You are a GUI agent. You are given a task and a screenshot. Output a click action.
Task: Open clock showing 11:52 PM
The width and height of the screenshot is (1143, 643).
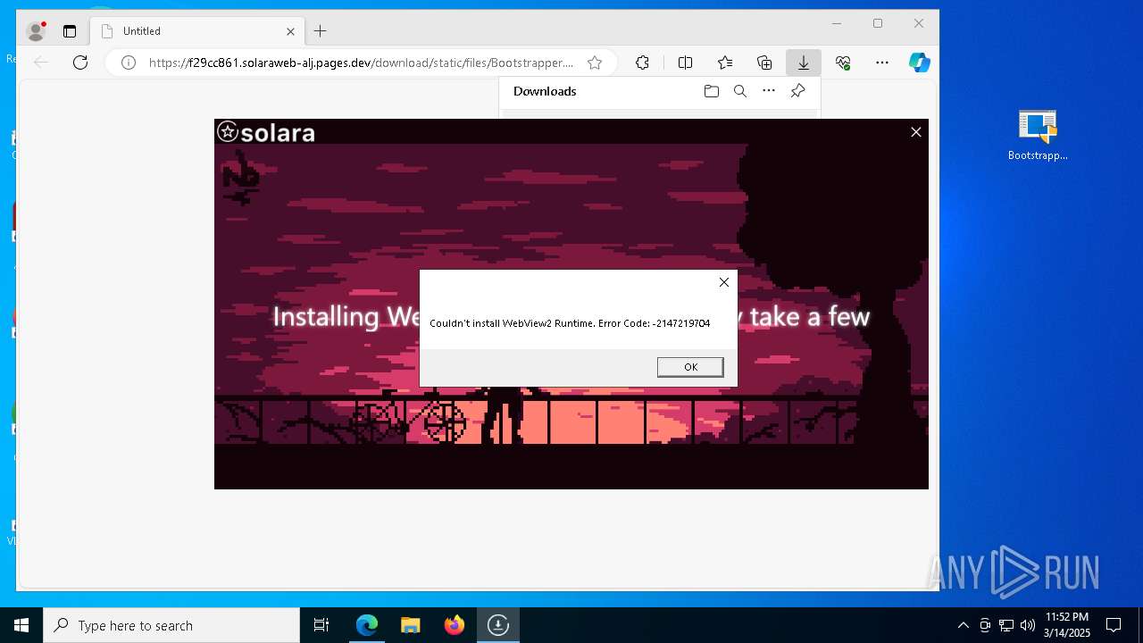[1067, 625]
